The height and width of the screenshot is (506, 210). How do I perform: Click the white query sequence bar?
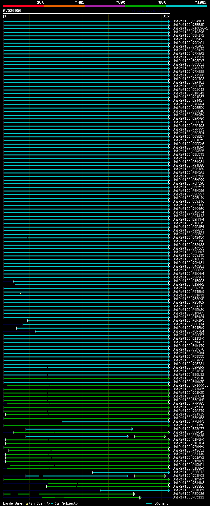click(x=87, y=13)
